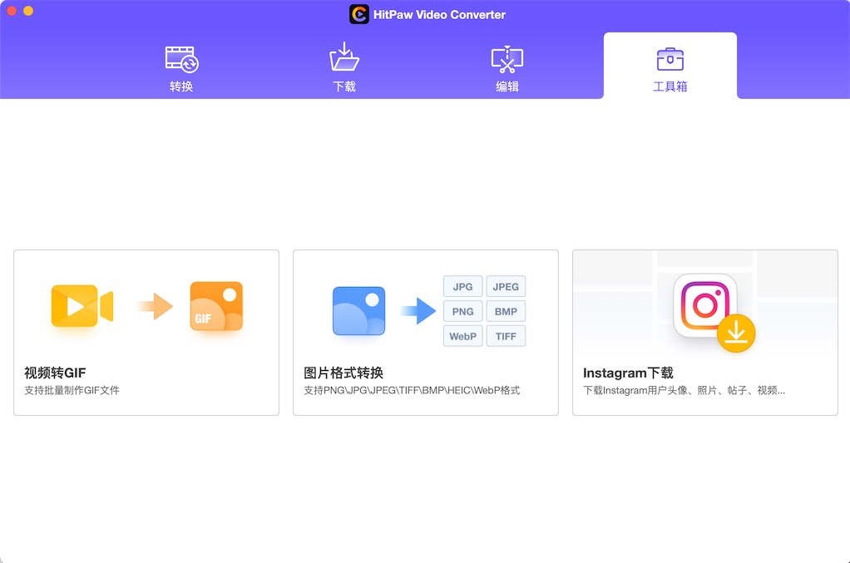
Task: Click the orange GIF picture icon
Action: [x=216, y=306]
